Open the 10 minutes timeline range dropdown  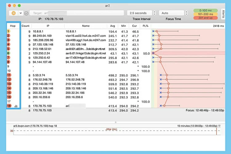(x=219, y=126)
